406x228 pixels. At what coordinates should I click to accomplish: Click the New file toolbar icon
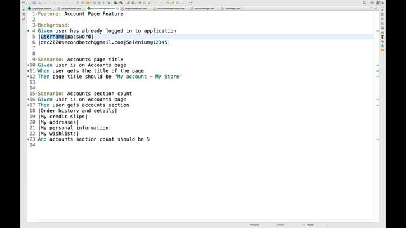23,3
